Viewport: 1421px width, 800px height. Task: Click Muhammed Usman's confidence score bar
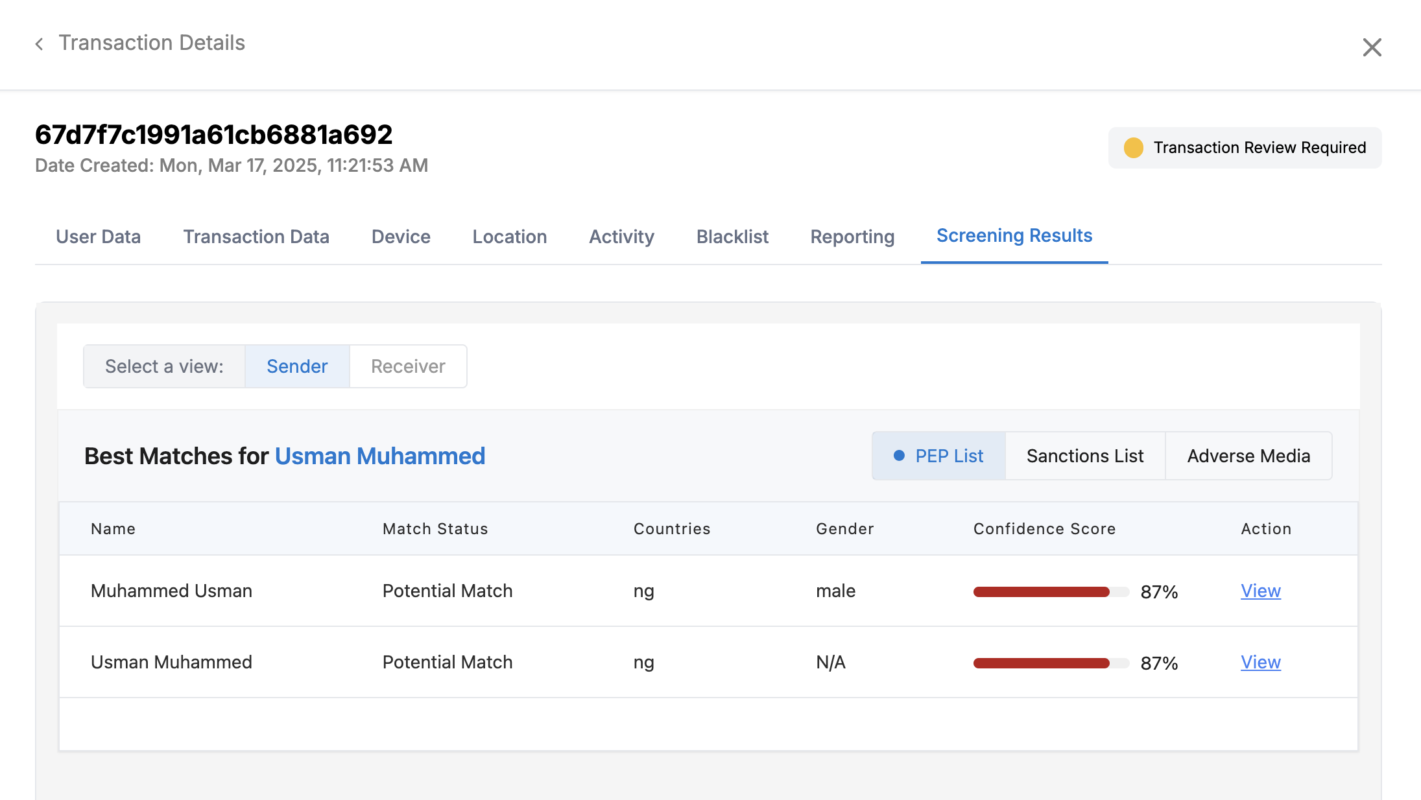(x=1050, y=591)
